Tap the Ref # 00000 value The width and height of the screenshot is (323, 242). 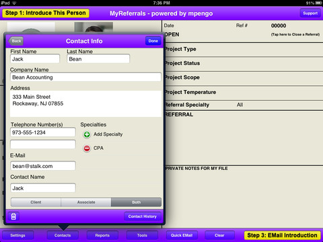coord(279,26)
